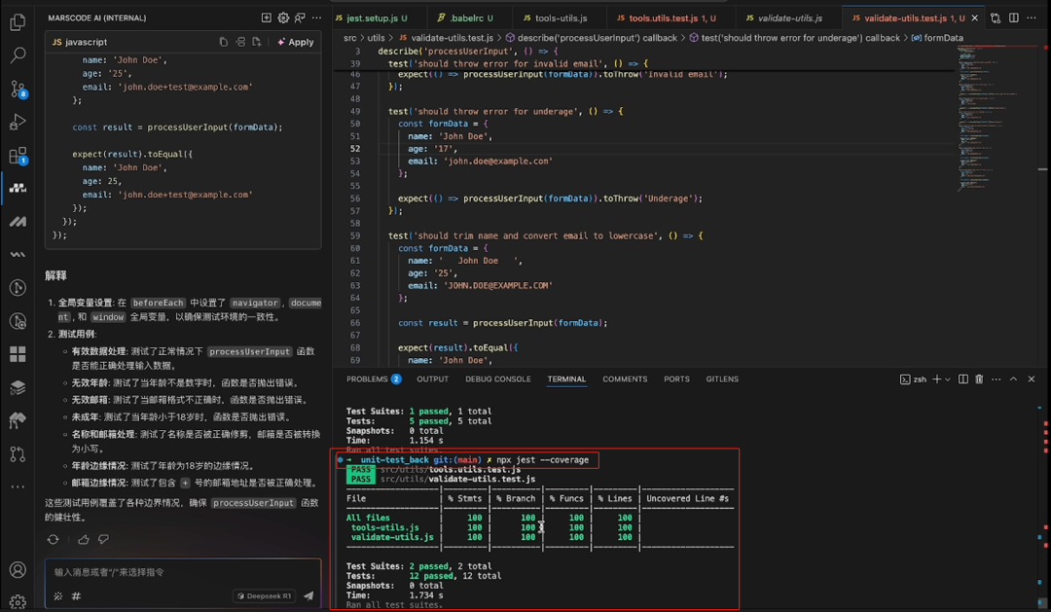The height and width of the screenshot is (612, 1051).
Task: Regenerate the AI response
Action: point(54,539)
